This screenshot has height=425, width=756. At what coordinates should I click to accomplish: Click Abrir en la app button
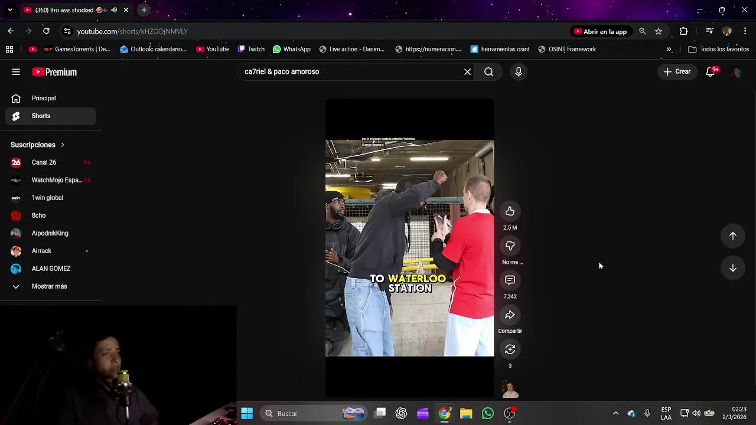(600, 31)
